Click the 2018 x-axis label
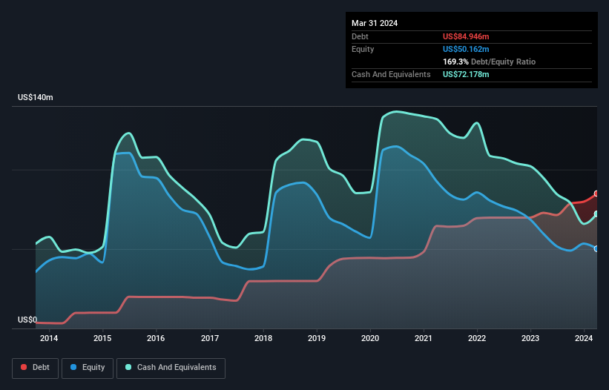Screen dimensions: 609x390 pos(263,338)
